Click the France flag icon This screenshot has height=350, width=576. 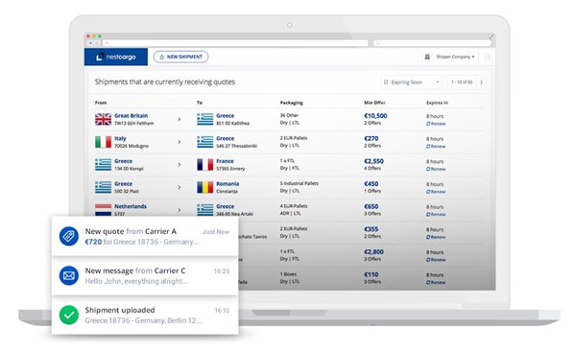pyautogui.click(x=205, y=165)
